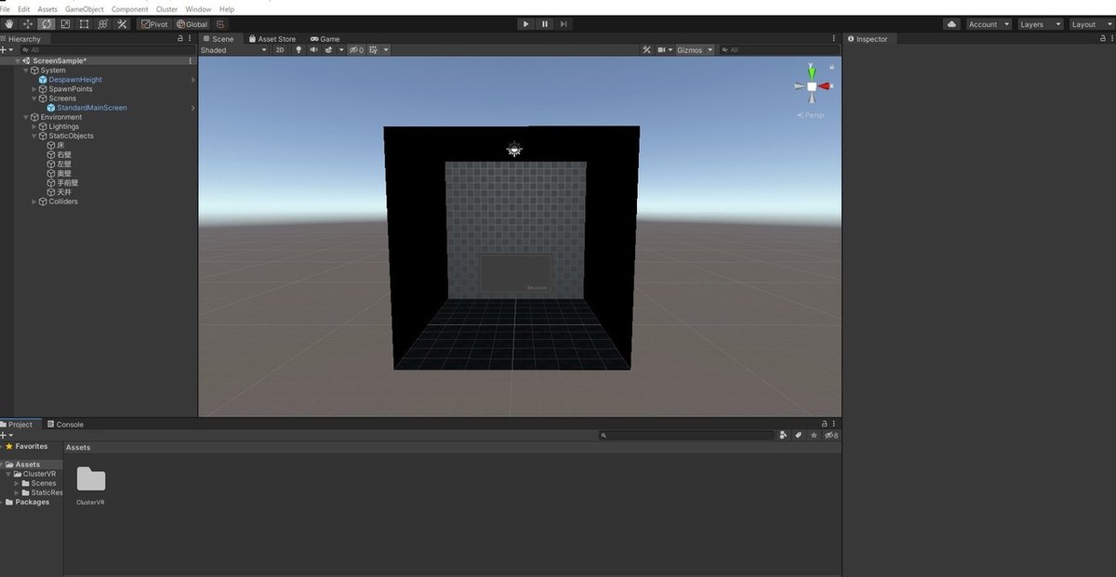Screen dimensions: 1116x577
Task: Open the GameObject menu
Action: click(x=85, y=8)
